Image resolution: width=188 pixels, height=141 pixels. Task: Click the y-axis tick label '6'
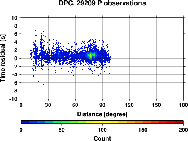pos(16,34)
